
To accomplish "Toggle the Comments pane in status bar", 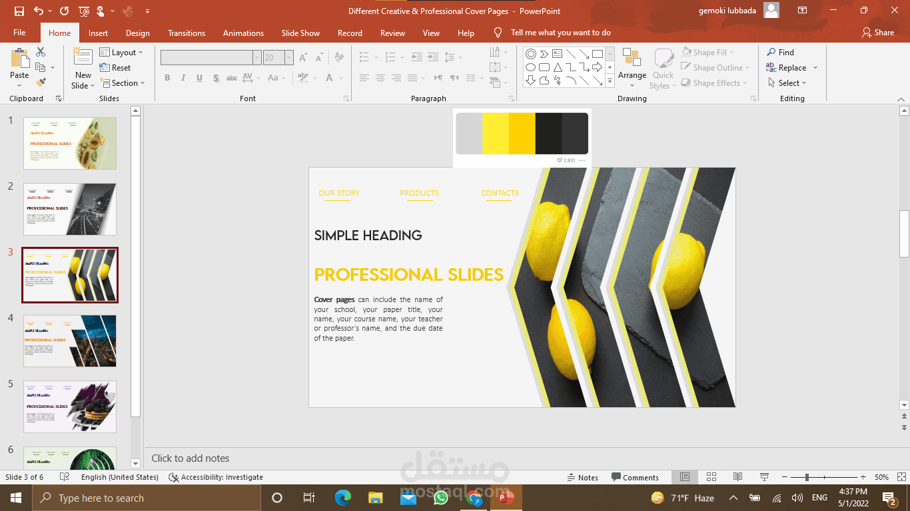I will [634, 477].
